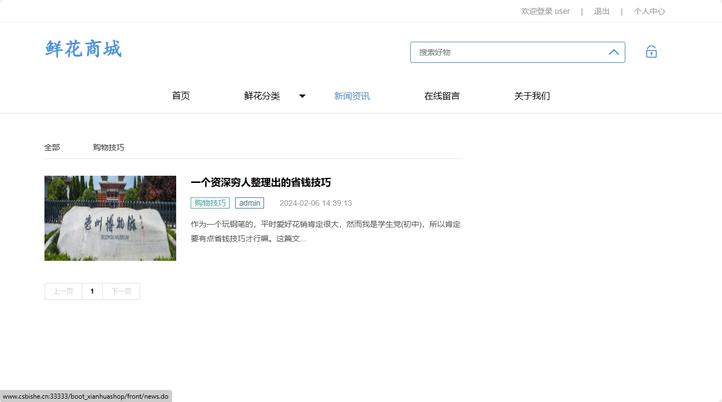Viewport: 722px width, 402px height.
Task: Visit the 关于我们 page
Action: pos(532,96)
